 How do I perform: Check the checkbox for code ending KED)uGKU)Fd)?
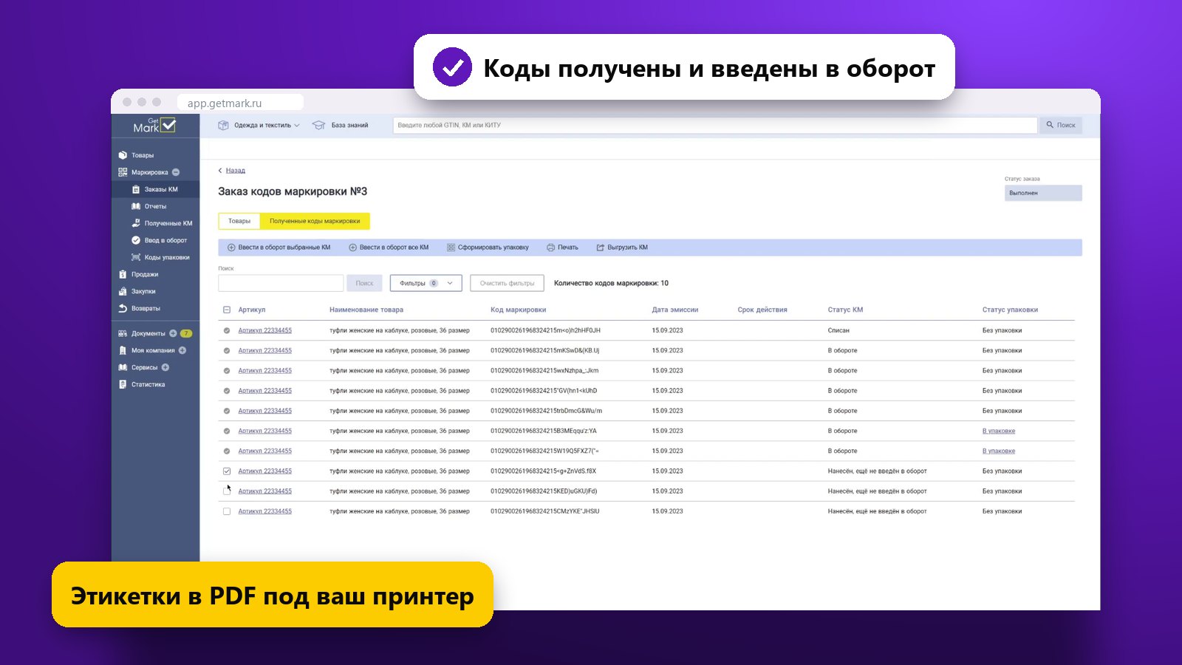point(227,491)
